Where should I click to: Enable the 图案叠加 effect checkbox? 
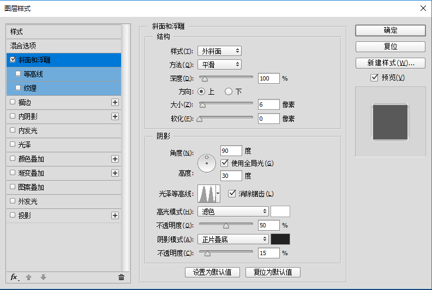pyautogui.click(x=13, y=187)
